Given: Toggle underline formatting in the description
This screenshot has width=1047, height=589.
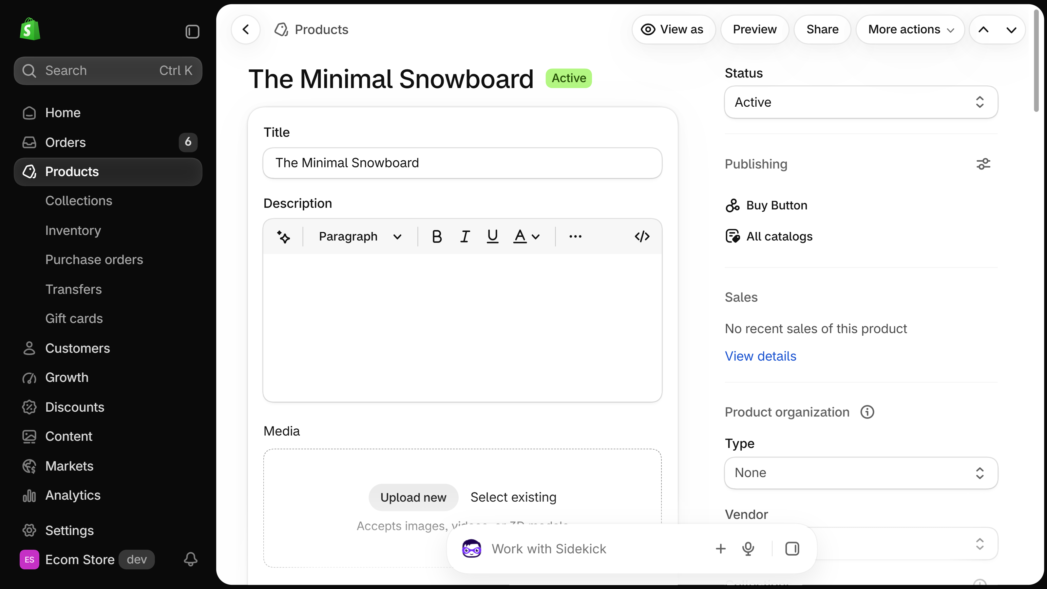Looking at the screenshot, I should pyautogui.click(x=493, y=236).
